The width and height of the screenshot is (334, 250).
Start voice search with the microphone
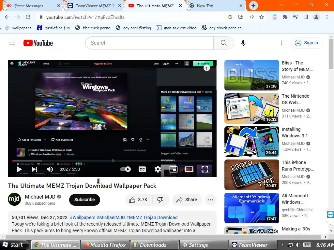pyautogui.click(x=243, y=43)
